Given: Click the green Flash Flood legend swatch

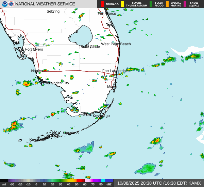Looking at the screenshot, I should click(x=151, y=4).
